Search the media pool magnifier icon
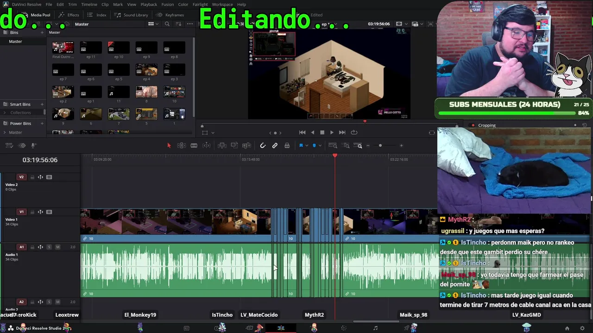 click(x=167, y=24)
